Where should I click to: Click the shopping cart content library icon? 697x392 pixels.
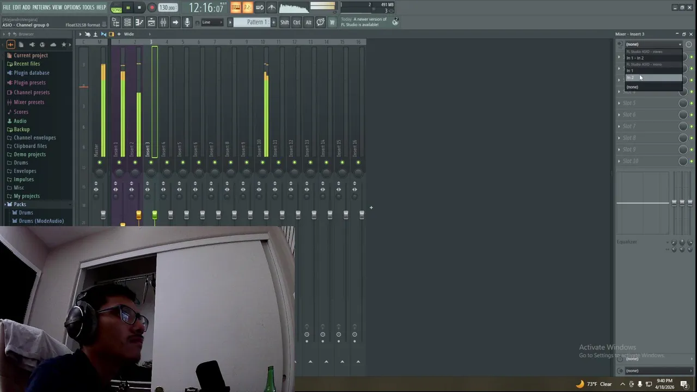(x=332, y=22)
